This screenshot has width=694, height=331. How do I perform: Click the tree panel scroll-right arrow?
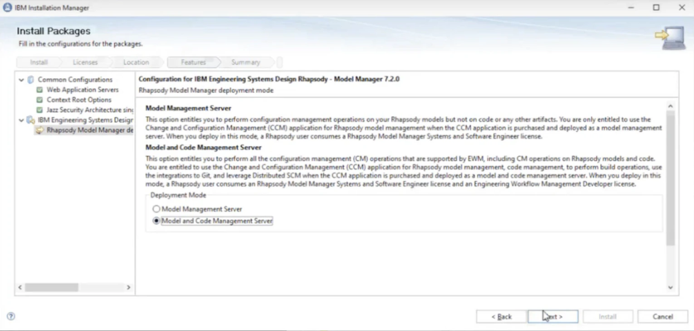click(128, 287)
